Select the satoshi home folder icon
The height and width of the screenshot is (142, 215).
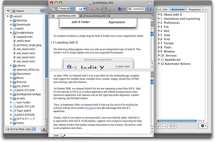click(11, 16)
